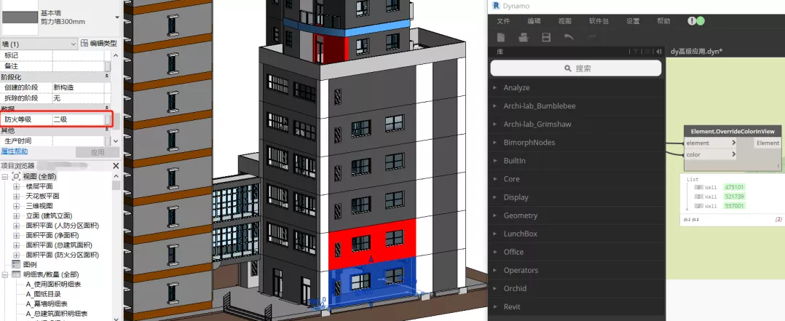Click Wall element ID 475101
This screenshot has width=785, height=321.
[x=735, y=187]
